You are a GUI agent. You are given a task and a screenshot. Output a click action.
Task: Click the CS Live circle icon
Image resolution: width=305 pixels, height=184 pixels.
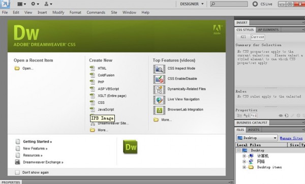point(255,4)
